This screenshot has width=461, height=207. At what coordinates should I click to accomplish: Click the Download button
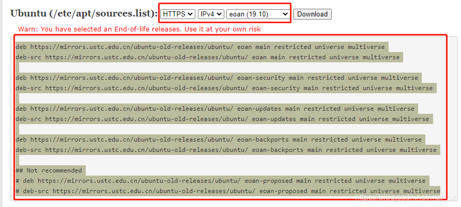[x=312, y=14]
